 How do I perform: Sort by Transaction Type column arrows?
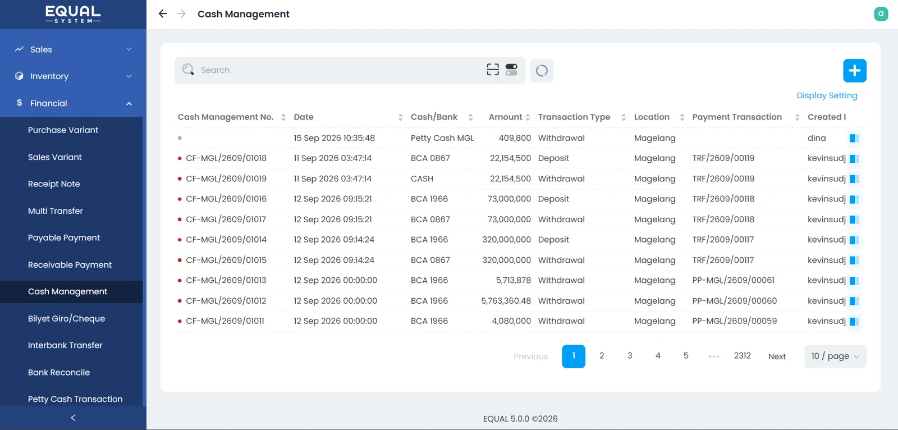coord(624,117)
